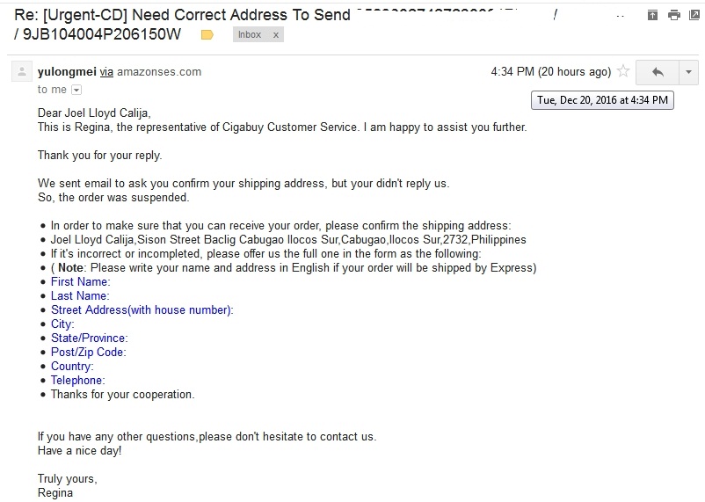Viewport: 705px width, 502px height.
Task: Click the Inbox label tag
Action: click(251, 35)
